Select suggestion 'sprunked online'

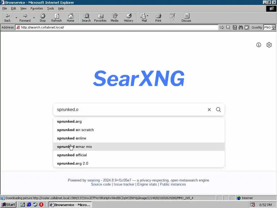click(x=139, y=138)
